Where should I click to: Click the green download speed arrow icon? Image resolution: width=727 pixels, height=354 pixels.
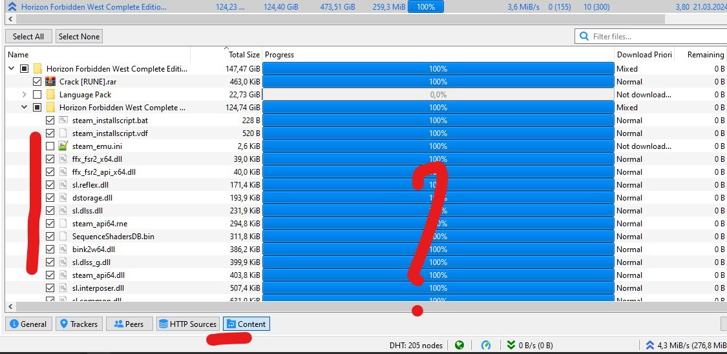(511, 345)
